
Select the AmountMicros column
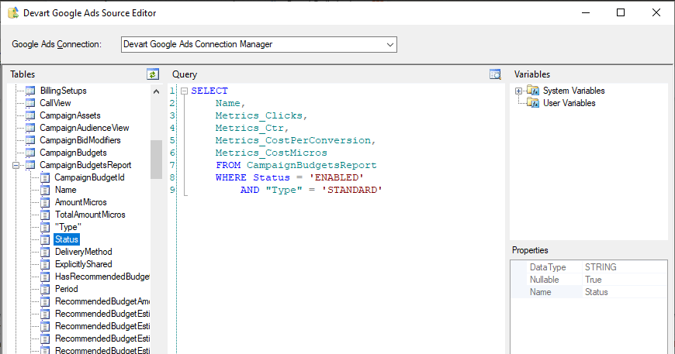pyautogui.click(x=81, y=202)
